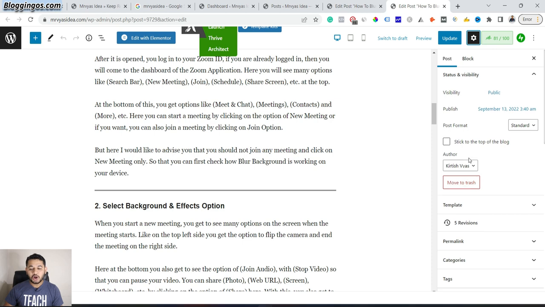Open the 81 / 100 SEO score button

pos(497,38)
